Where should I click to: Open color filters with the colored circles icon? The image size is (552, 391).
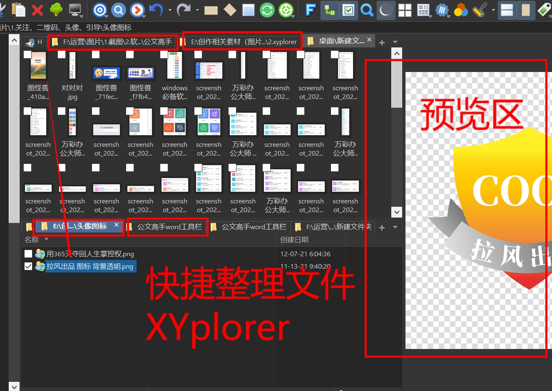[461, 10]
